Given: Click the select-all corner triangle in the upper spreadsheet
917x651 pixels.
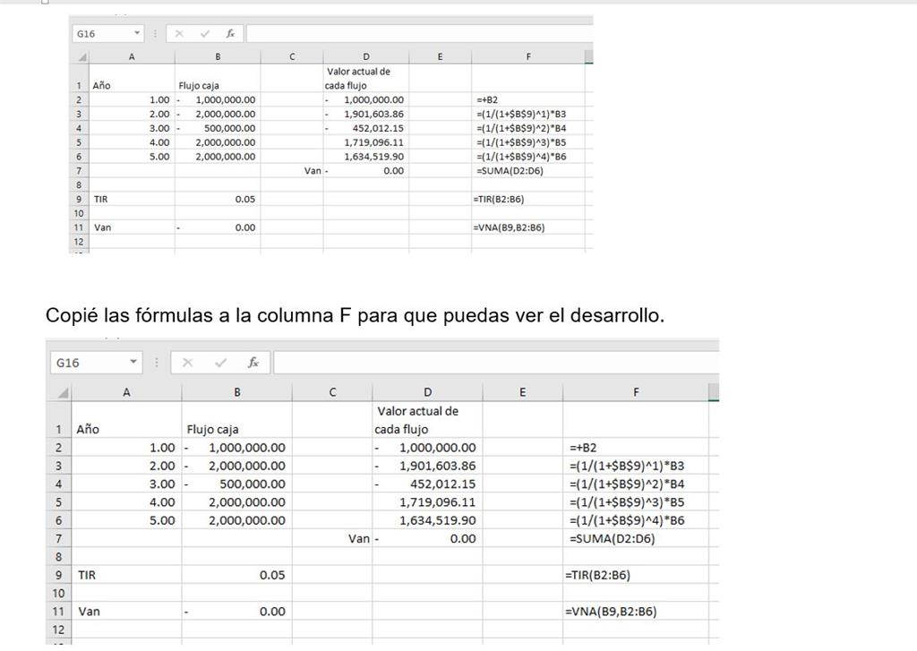Looking at the screenshot, I should 82,57.
